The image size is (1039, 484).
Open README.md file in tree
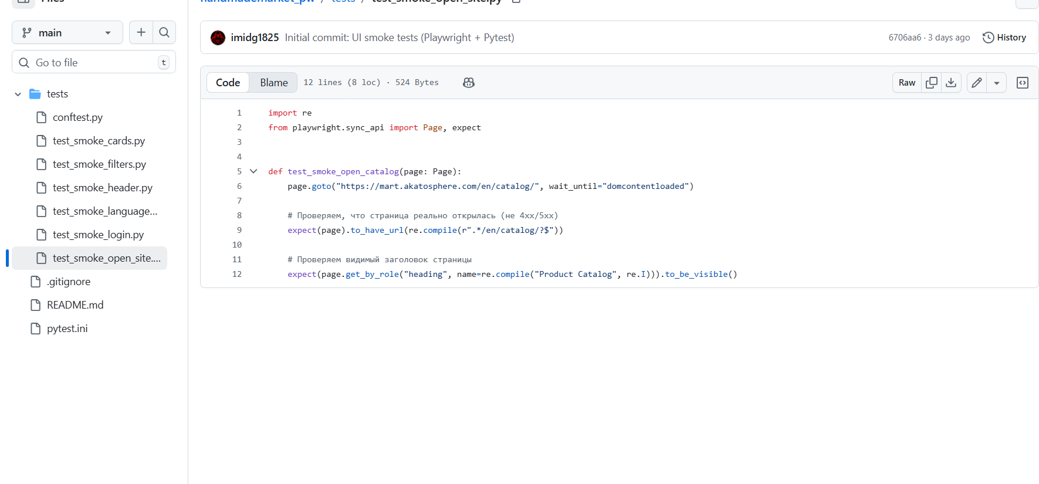(75, 305)
